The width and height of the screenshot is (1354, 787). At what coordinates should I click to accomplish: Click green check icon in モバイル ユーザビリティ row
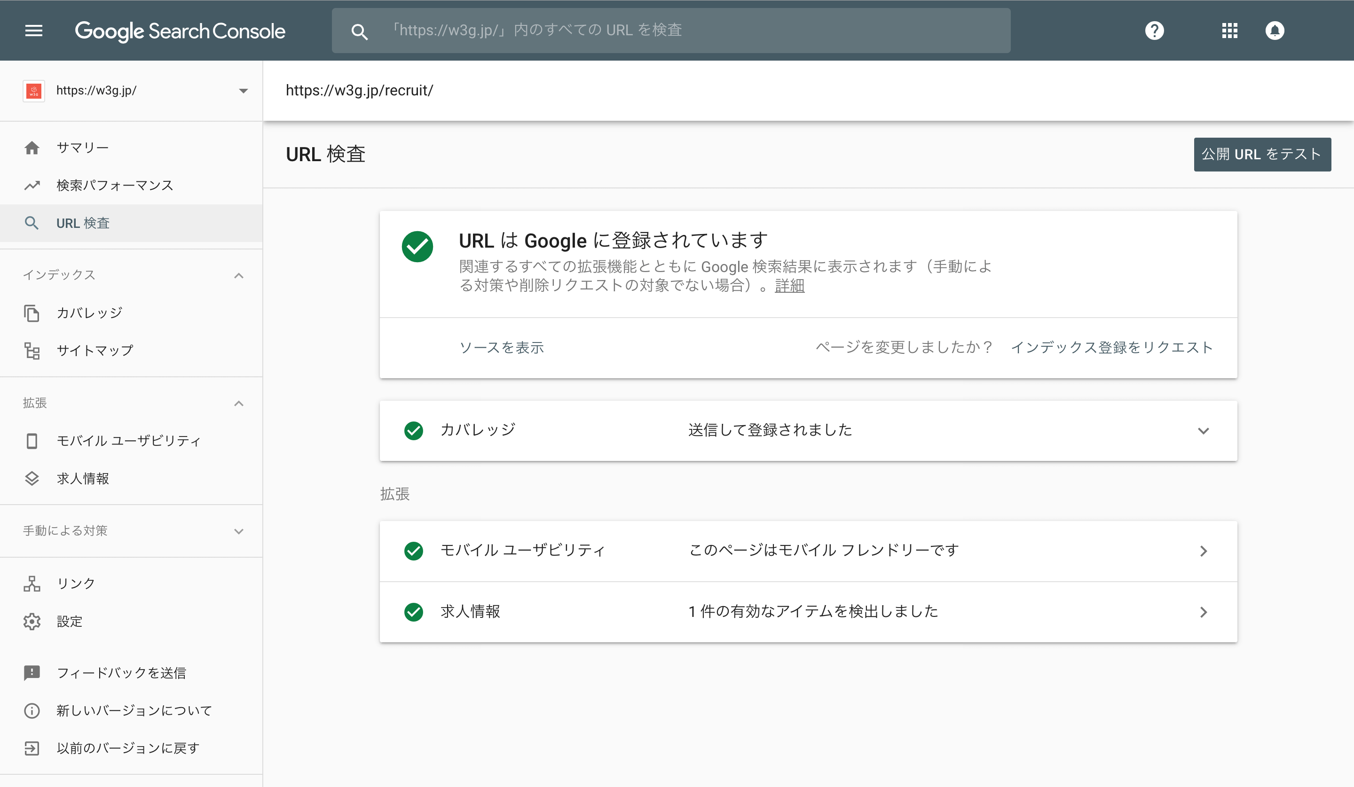click(x=414, y=550)
